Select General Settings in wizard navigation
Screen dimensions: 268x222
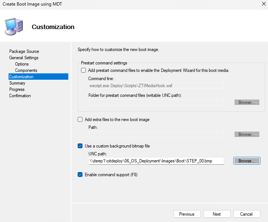coord(24,58)
